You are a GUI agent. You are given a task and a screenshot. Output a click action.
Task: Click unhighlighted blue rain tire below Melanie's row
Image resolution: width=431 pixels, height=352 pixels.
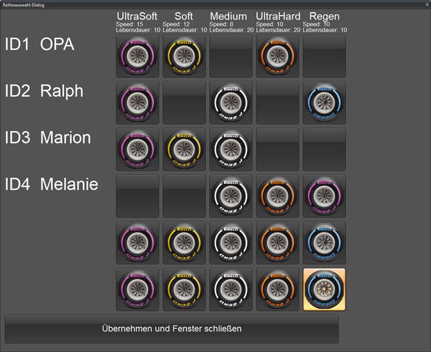pos(324,243)
